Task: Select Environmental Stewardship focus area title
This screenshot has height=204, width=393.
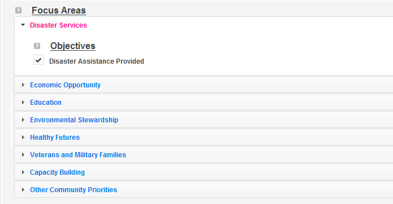Action: tap(74, 120)
